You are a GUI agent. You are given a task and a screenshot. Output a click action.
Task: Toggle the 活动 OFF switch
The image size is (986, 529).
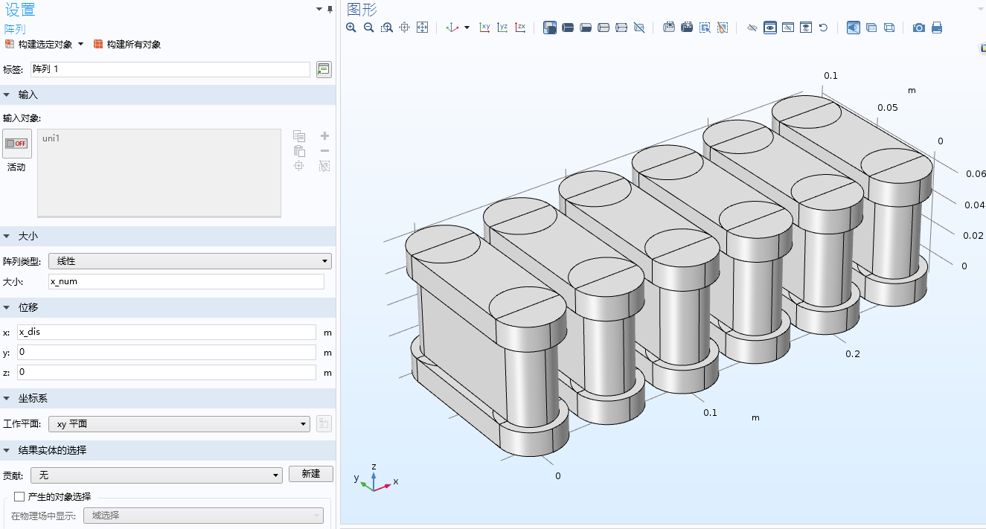click(16, 144)
